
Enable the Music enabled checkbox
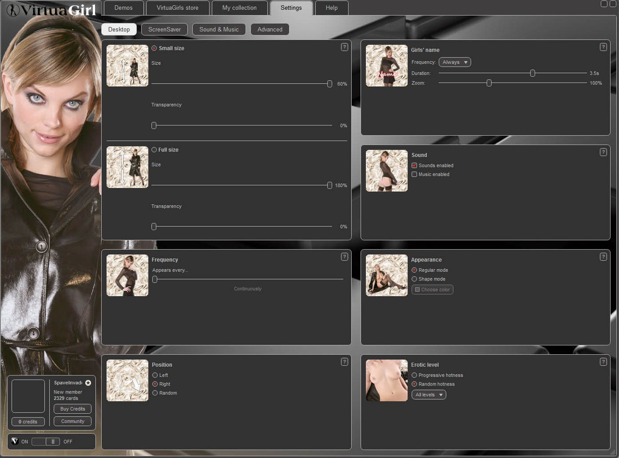click(414, 174)
